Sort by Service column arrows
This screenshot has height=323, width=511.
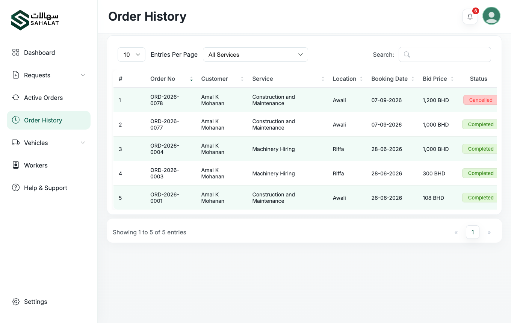click(323, 79)
